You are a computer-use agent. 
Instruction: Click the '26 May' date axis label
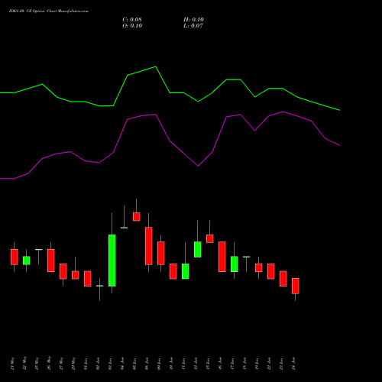50,363
